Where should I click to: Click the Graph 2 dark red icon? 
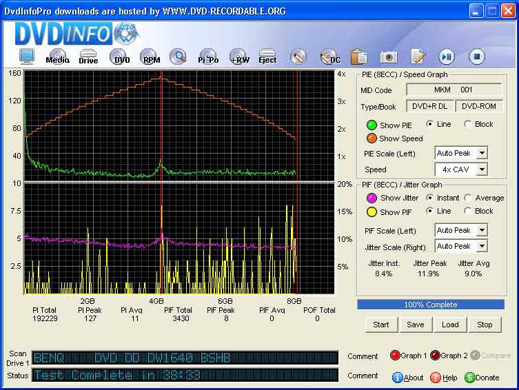(x=435, y=356)
